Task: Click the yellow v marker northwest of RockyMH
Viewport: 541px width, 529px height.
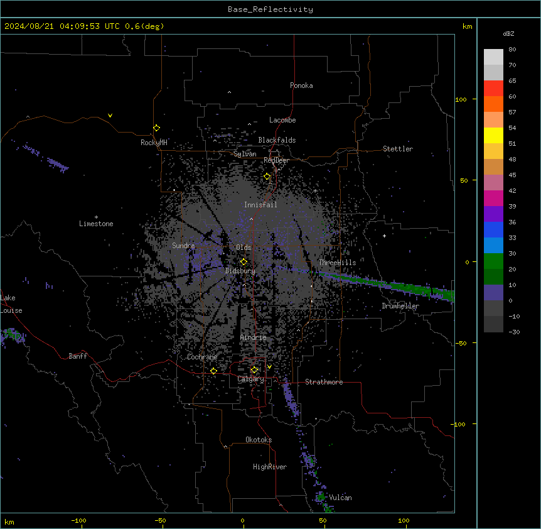Action: click(x=110, y=116)
